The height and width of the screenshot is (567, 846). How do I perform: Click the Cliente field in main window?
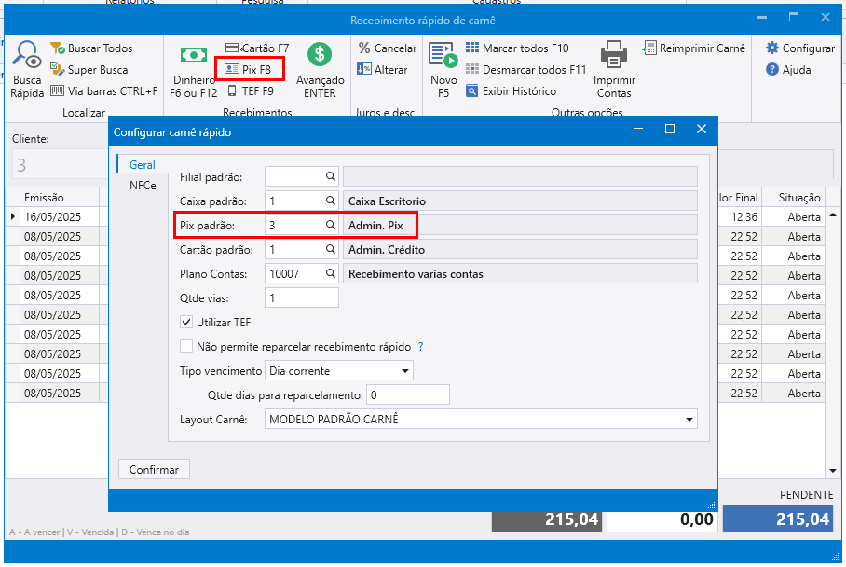tap(60, 165)
